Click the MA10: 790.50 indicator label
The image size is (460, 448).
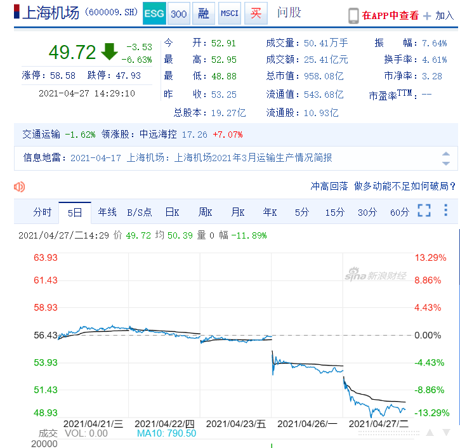tap(166, 433)
